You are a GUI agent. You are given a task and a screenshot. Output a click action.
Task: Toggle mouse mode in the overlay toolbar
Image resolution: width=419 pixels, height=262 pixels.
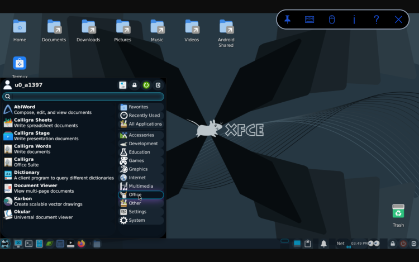pyautogui.click(x=332, y=20)
